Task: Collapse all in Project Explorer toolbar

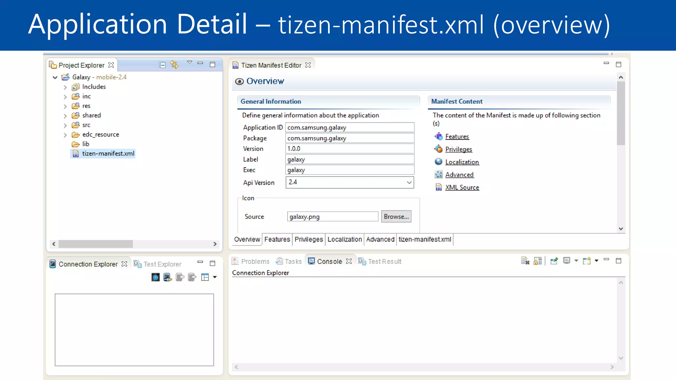Action: point(162,65)
